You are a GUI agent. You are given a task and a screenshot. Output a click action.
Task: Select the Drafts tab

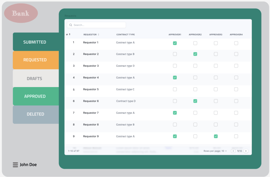pos(35,79)
